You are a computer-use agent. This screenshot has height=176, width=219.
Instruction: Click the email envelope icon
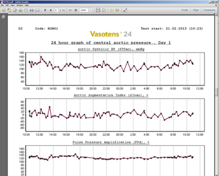[x=37, y=10]
